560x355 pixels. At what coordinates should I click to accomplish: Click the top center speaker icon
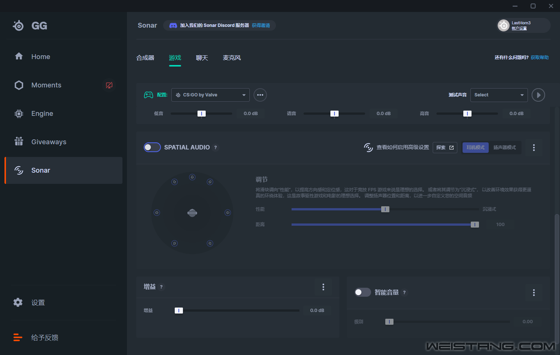(192, 177)
